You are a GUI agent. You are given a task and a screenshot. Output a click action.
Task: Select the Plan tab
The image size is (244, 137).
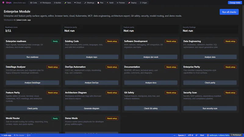100,3
